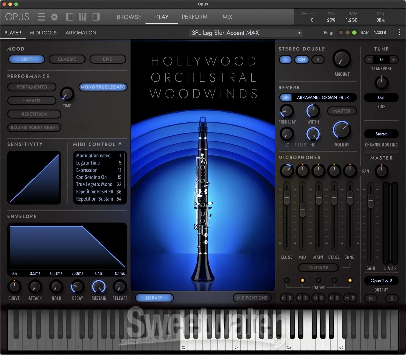Click the Library button
The height and width of the screenshot is (355, 406).
(x=154, y=298)
